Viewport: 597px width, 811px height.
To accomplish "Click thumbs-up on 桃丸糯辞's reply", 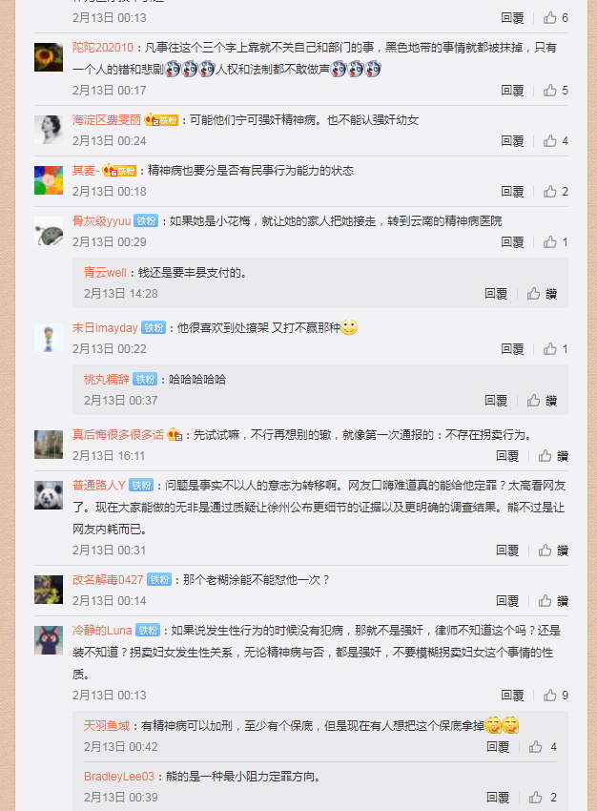I will 533,401.
